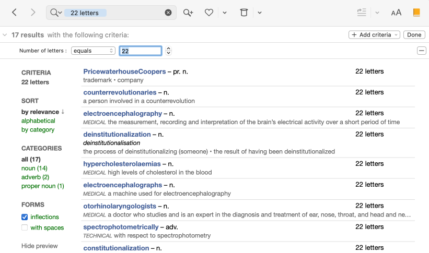This screenshot has width=429, height=253.
Task: Click the orange book icon
Action: pos(416,13)
